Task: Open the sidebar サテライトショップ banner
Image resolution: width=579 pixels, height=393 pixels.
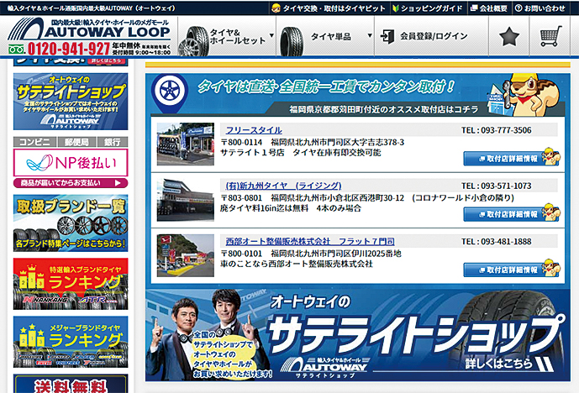Action: point(71,102)
